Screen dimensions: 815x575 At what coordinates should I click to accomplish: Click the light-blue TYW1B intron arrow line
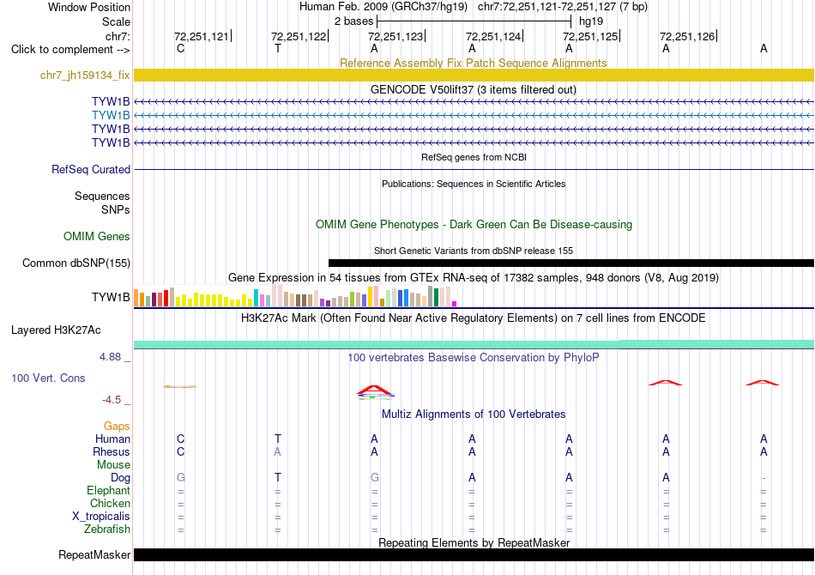(474, 115)
